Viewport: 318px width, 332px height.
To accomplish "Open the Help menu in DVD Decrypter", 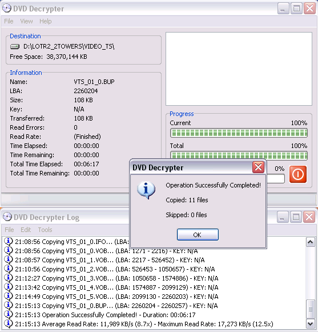I will [46, 21].
